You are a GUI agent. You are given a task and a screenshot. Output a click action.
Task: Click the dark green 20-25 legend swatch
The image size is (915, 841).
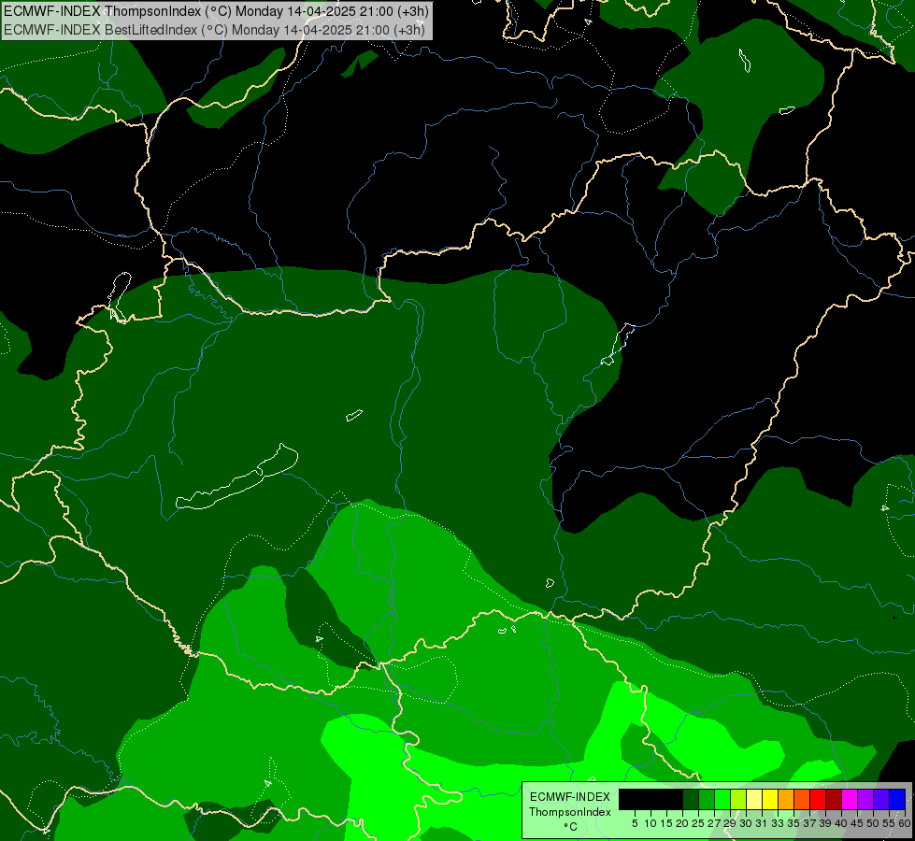[x=691, y=799]
